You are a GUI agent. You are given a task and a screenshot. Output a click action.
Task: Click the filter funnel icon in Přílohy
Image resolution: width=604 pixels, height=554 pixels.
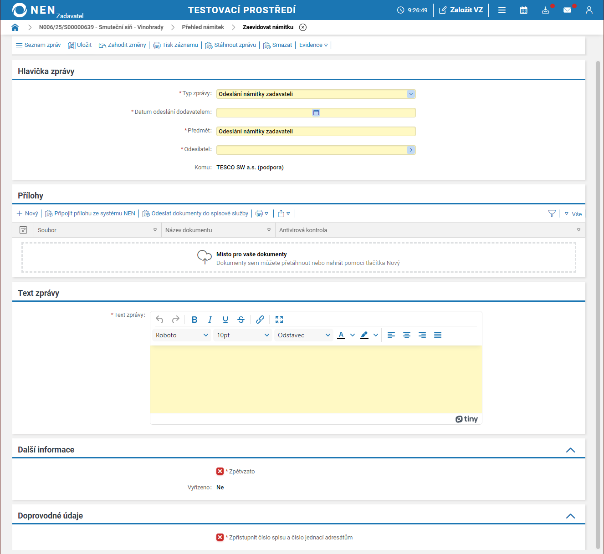(552, 213)
